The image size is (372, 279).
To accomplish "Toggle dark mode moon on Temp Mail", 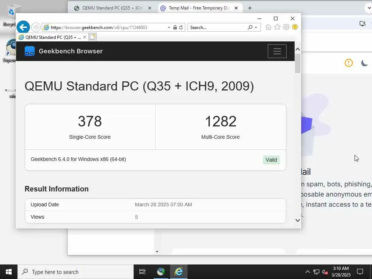I will click(364, 63).
